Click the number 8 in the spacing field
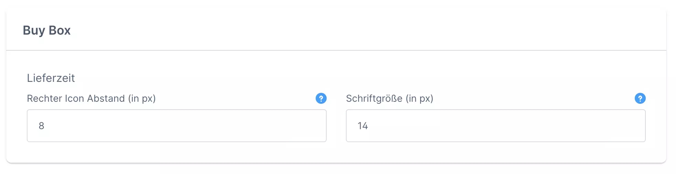 click(42, 126)
